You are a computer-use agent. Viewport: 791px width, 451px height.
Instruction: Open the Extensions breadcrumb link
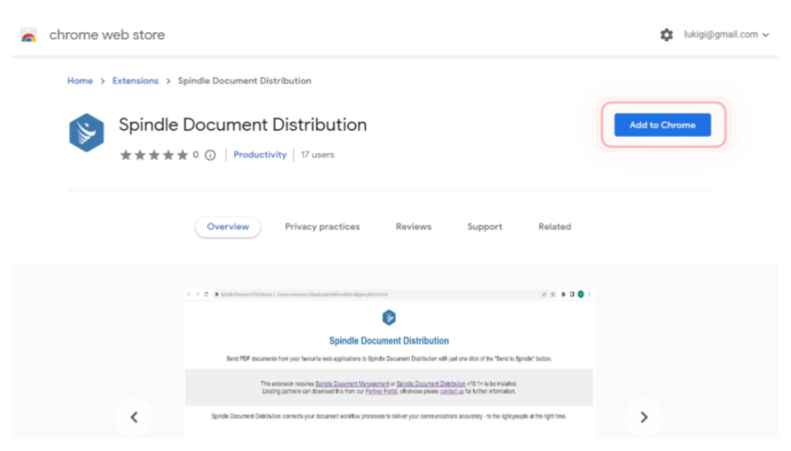tap(135, 81)
